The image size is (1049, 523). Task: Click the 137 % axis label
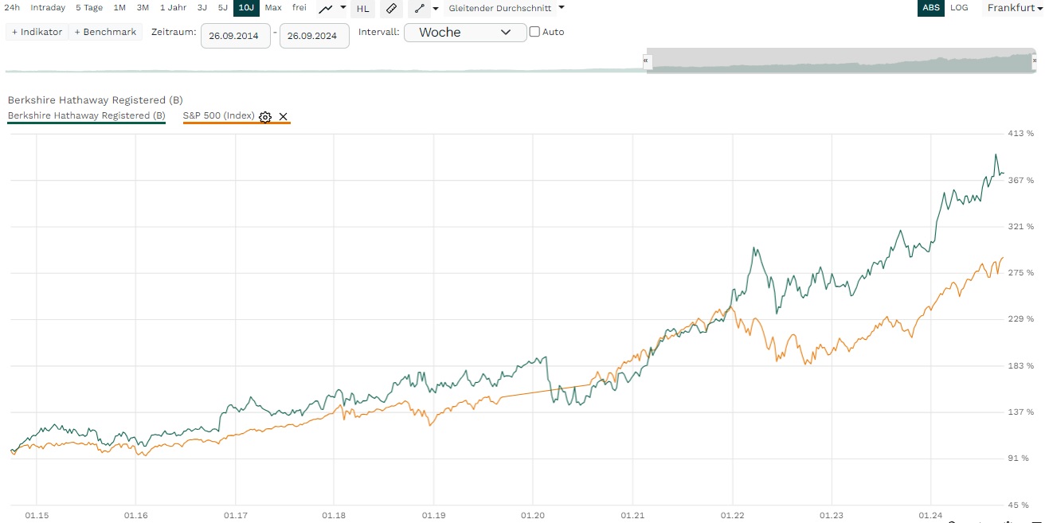[1021, 412]
